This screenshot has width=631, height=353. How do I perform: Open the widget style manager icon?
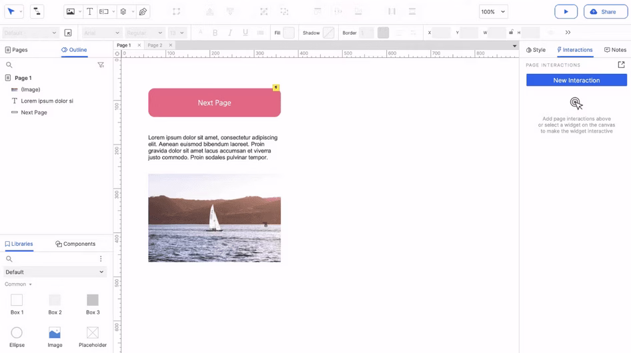(68, 33)
